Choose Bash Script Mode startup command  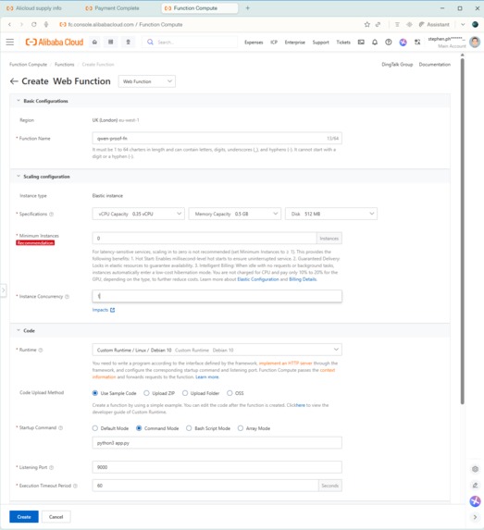coord(189,428)
